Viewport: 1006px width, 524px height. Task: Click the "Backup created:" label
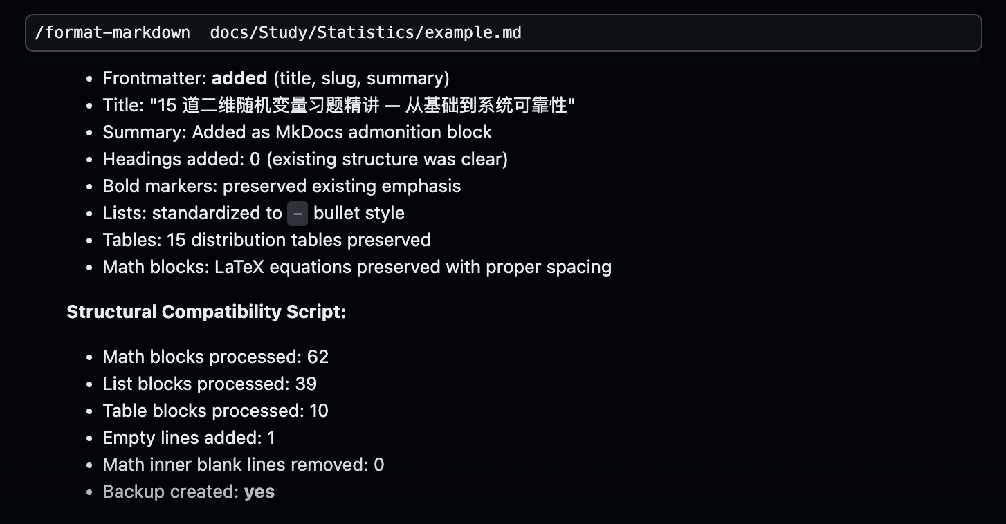[x=171, y=492]
